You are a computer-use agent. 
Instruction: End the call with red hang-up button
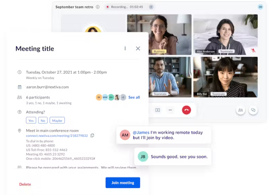[186, 110]
